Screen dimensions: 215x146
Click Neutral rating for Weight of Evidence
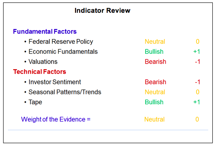(154, 119)
